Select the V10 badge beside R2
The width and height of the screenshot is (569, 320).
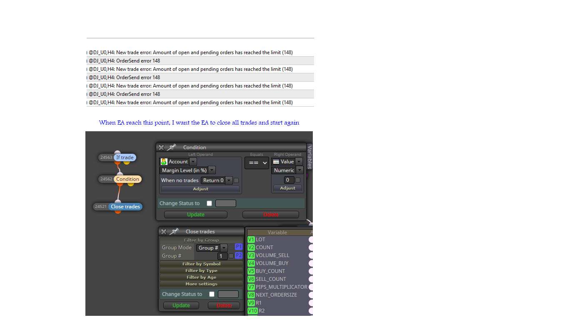coord(252,311)
